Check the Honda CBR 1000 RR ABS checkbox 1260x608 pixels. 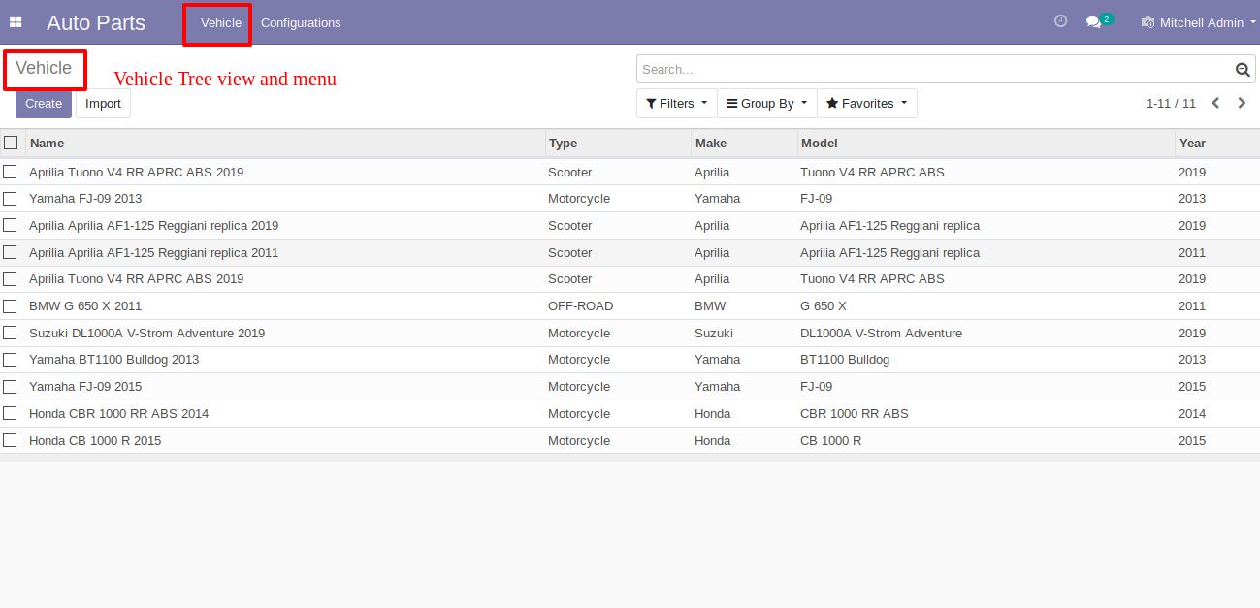(10, 413)
